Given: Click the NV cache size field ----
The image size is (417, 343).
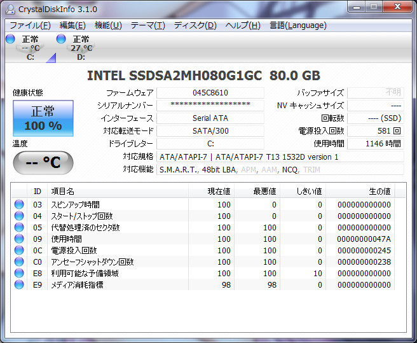Looking at the screenshot, I should 376,106.
